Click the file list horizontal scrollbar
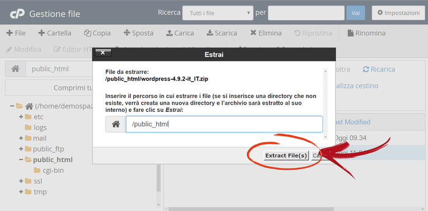 coord(251,209)
